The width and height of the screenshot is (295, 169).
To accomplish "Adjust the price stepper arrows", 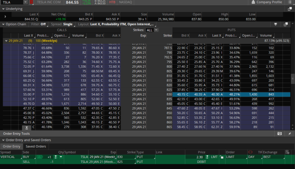I will 207,157.
